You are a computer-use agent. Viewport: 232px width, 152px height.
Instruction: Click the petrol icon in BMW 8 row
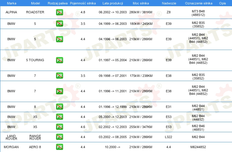[59, 107]
